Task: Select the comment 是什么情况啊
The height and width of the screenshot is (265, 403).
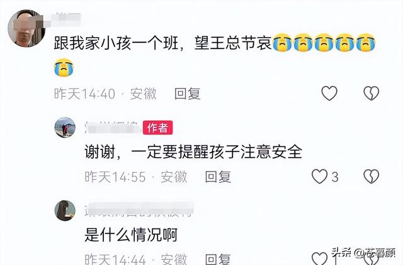Action: click(131, 234)
